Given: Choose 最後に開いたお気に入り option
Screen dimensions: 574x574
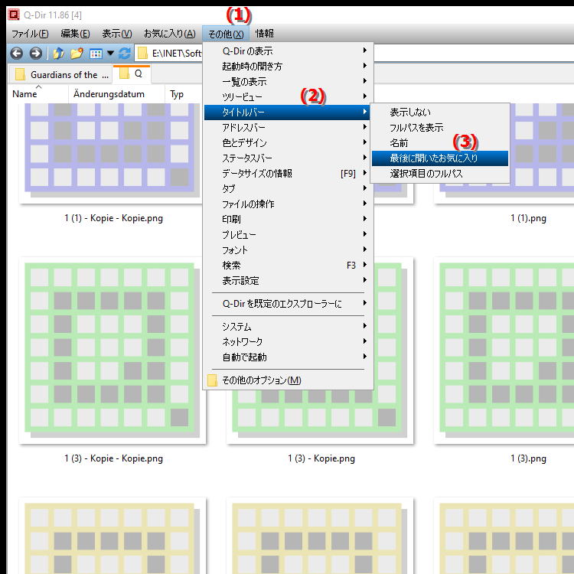Looking at the screenshot, I should point(439,158).
